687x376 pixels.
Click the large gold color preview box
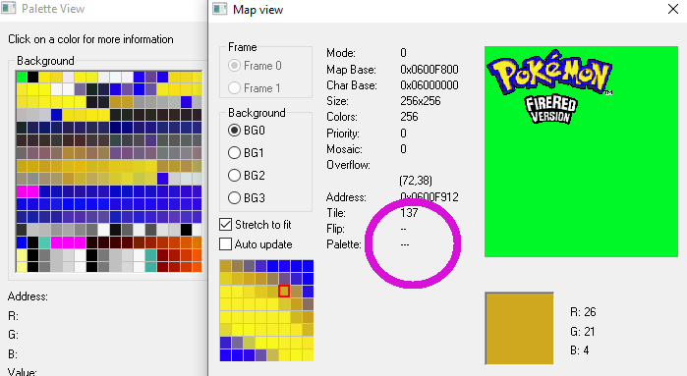519,328
